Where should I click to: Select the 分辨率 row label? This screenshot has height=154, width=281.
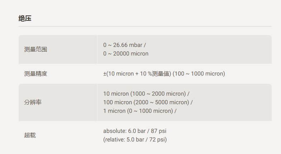(33, 102)
